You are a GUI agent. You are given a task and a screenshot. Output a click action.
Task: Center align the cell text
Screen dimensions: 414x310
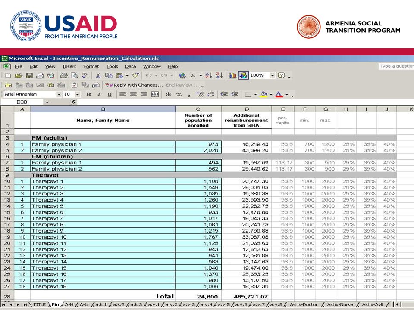point(133,94)
